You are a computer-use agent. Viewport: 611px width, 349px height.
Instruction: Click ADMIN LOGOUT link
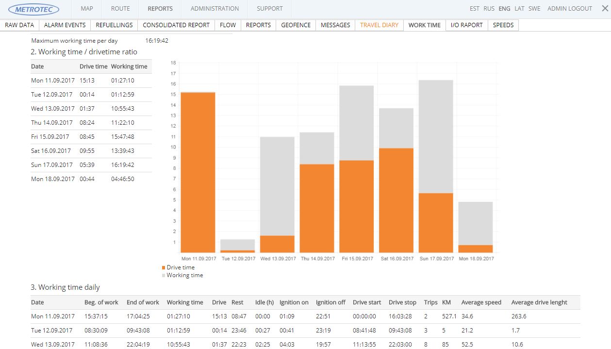click(x=569, y=8)
